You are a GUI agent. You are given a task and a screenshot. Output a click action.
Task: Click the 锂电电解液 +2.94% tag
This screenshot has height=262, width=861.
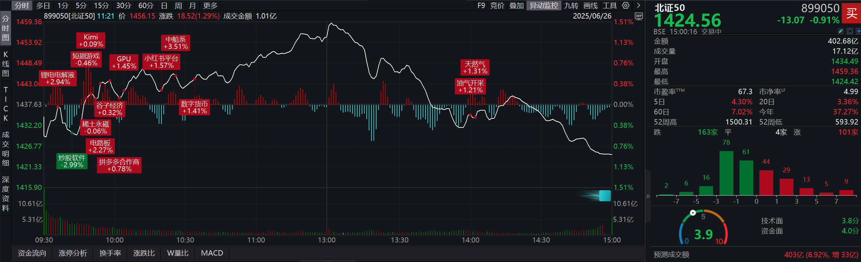58,78
